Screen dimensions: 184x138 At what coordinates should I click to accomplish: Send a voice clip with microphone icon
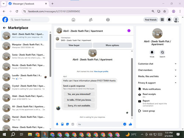point(57,124)
